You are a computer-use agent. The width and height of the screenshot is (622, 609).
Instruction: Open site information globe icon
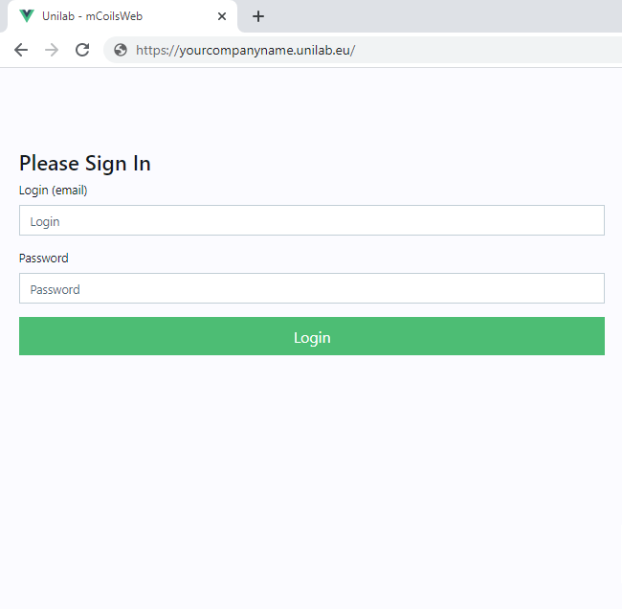point(121,50)
